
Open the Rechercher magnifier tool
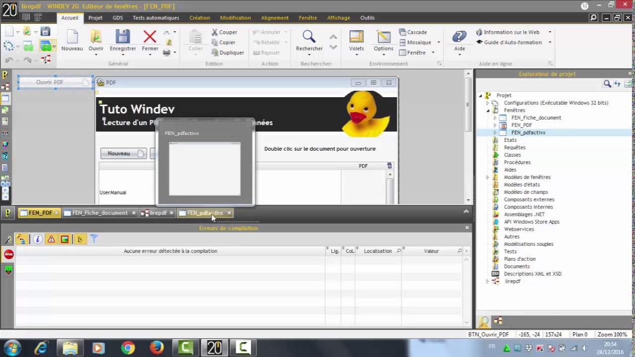pos(309,37)
